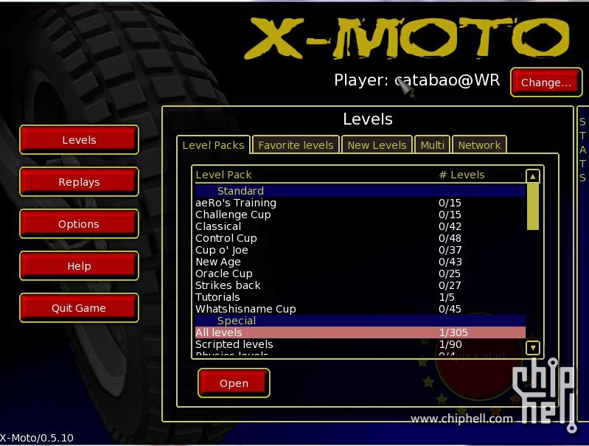This screenshot has width=589, height=446.
Task: Select New Age level pack
Action: (360, 262)
